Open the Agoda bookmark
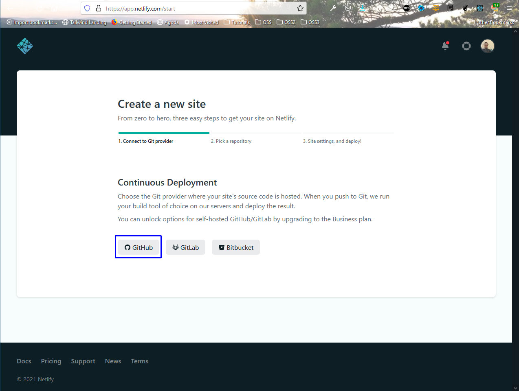The height and width of the screenshot is (391, 519). pyautogui.click(x=168, y=22)
